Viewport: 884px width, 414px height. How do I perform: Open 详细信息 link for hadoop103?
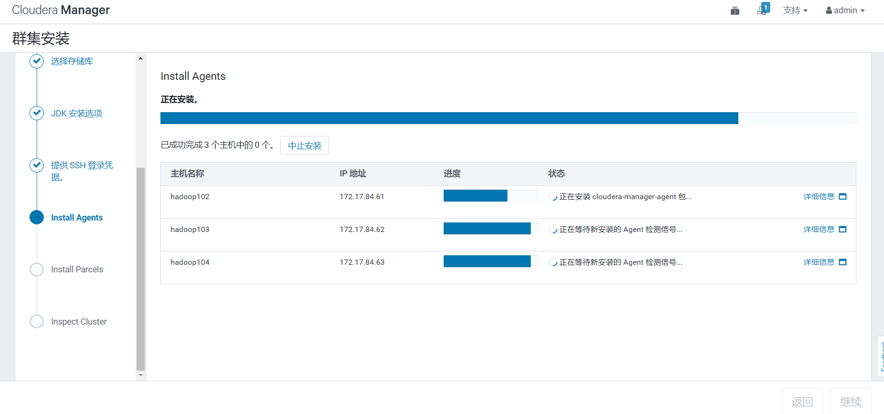(x=819, y=230)
